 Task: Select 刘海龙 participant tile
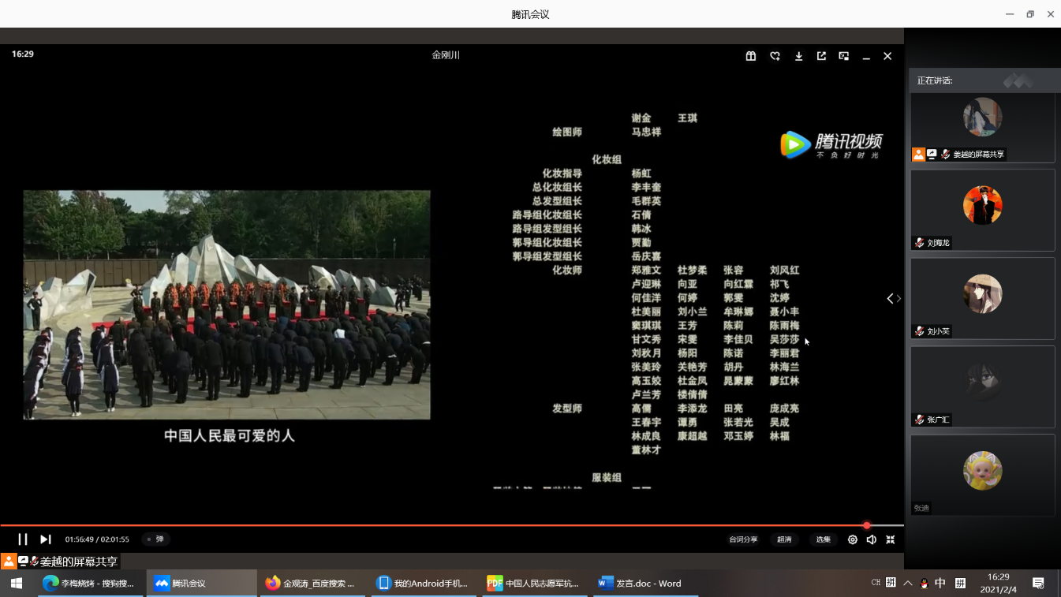pyautogui.click(x=982, y=210)
